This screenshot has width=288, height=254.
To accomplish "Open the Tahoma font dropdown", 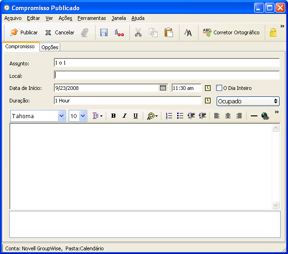I will click(x=38, y=116).
